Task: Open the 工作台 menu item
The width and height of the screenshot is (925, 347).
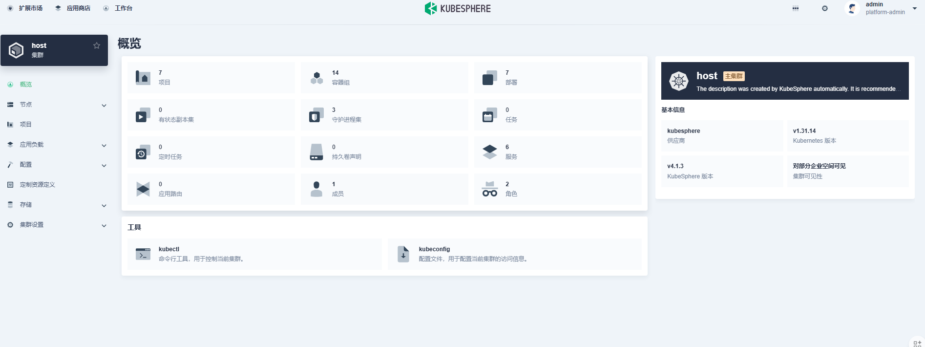Action: pos(118,8)
